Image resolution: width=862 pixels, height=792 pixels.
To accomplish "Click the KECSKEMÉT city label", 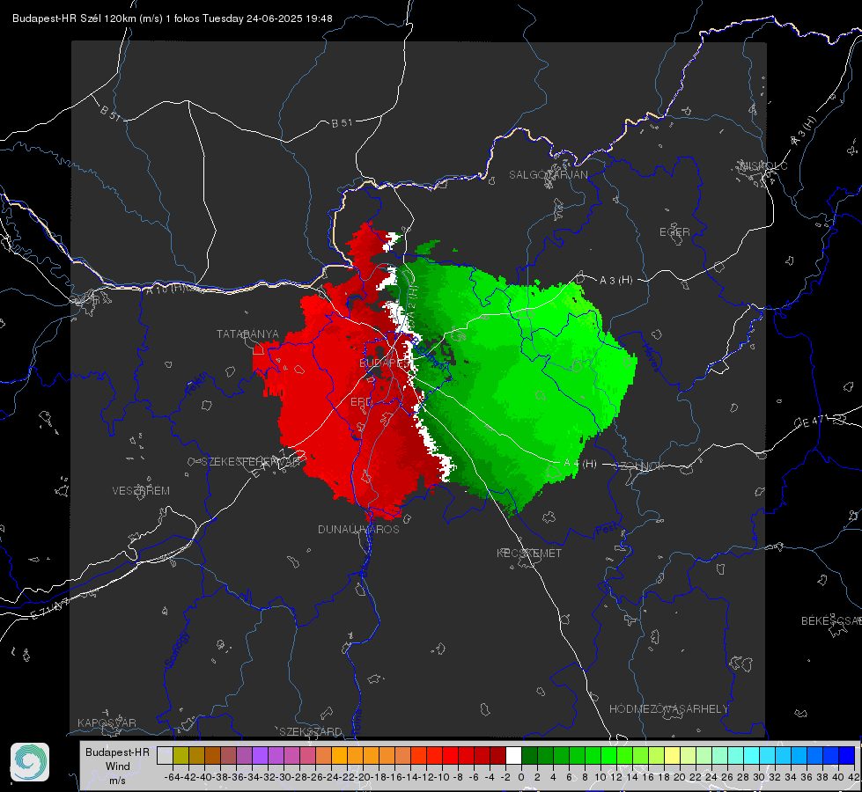I will (529, 554).
